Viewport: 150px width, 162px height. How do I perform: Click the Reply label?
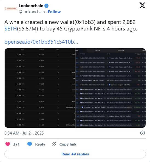(40, 144)
